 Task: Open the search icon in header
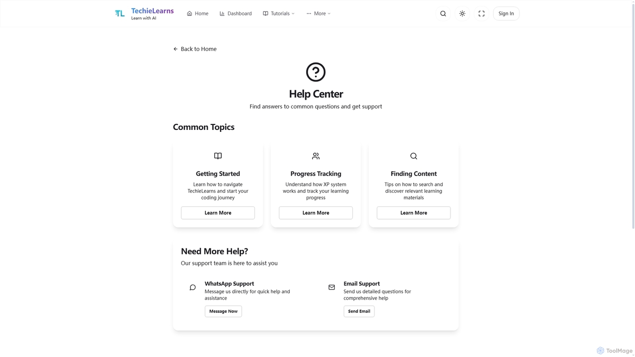[x=443, y=13]
